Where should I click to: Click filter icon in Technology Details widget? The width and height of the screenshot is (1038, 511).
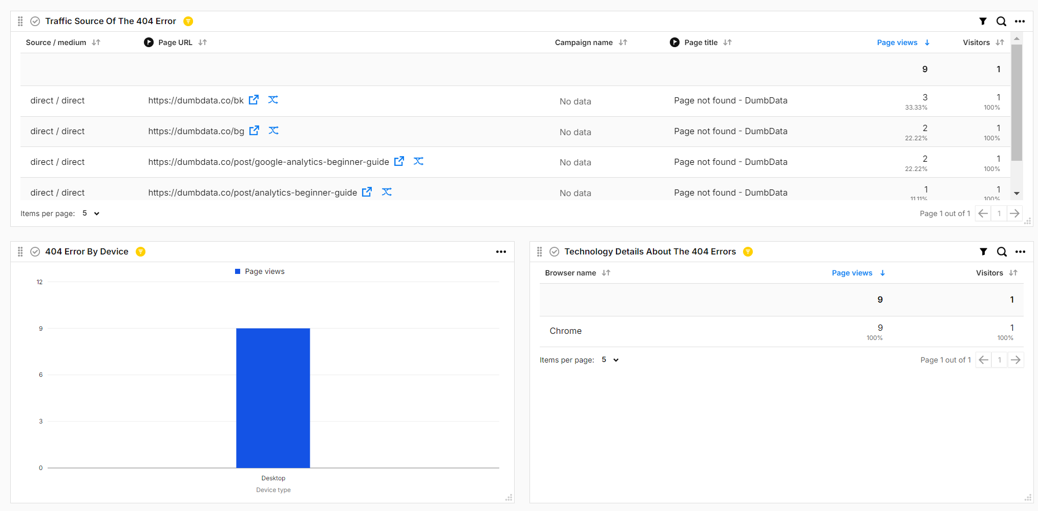pyautogui.click(x=983, y=251)
